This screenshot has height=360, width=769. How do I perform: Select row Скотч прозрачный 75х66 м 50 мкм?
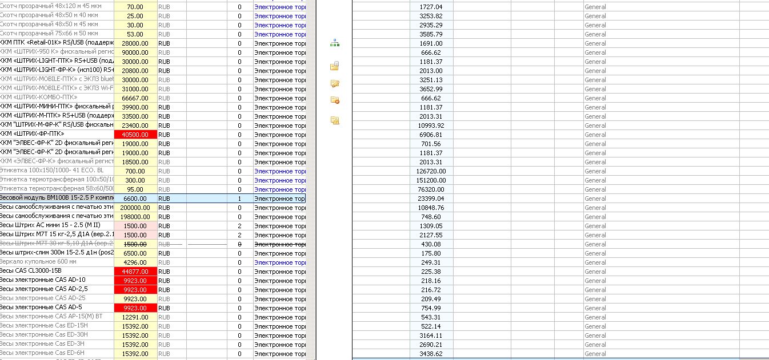(153, 34)
